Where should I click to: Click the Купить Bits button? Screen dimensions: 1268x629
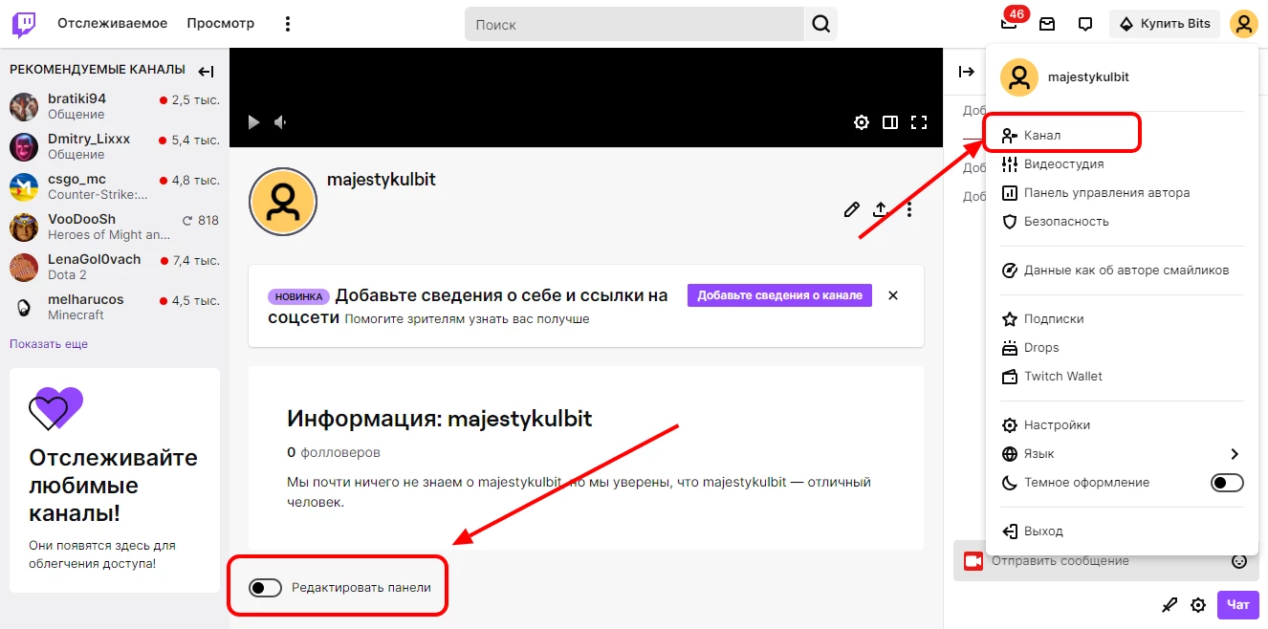1165,24
